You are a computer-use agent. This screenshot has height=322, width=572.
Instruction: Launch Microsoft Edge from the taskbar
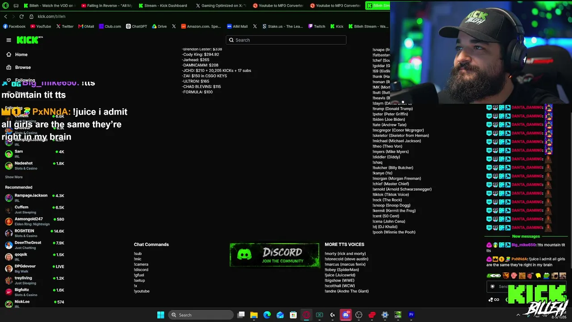[267, 315]
